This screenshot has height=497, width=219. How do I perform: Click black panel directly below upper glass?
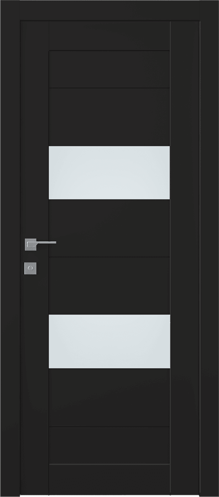[x=109, y=228]
